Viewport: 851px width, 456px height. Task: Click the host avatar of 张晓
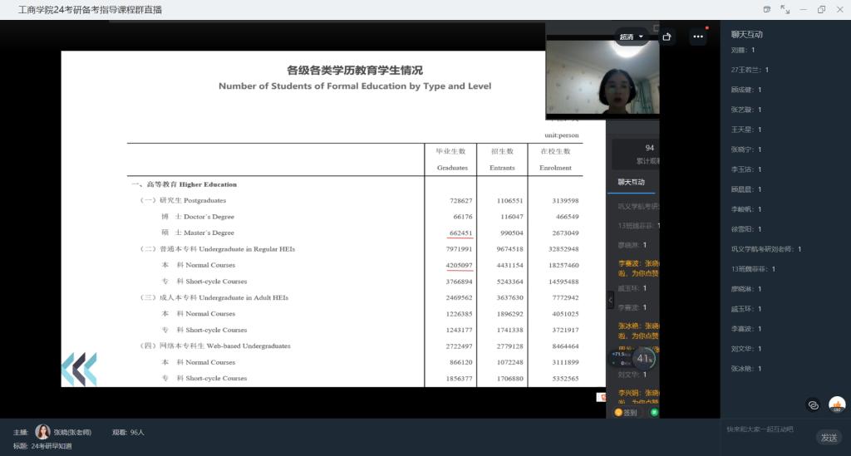(x=42, y=432)
